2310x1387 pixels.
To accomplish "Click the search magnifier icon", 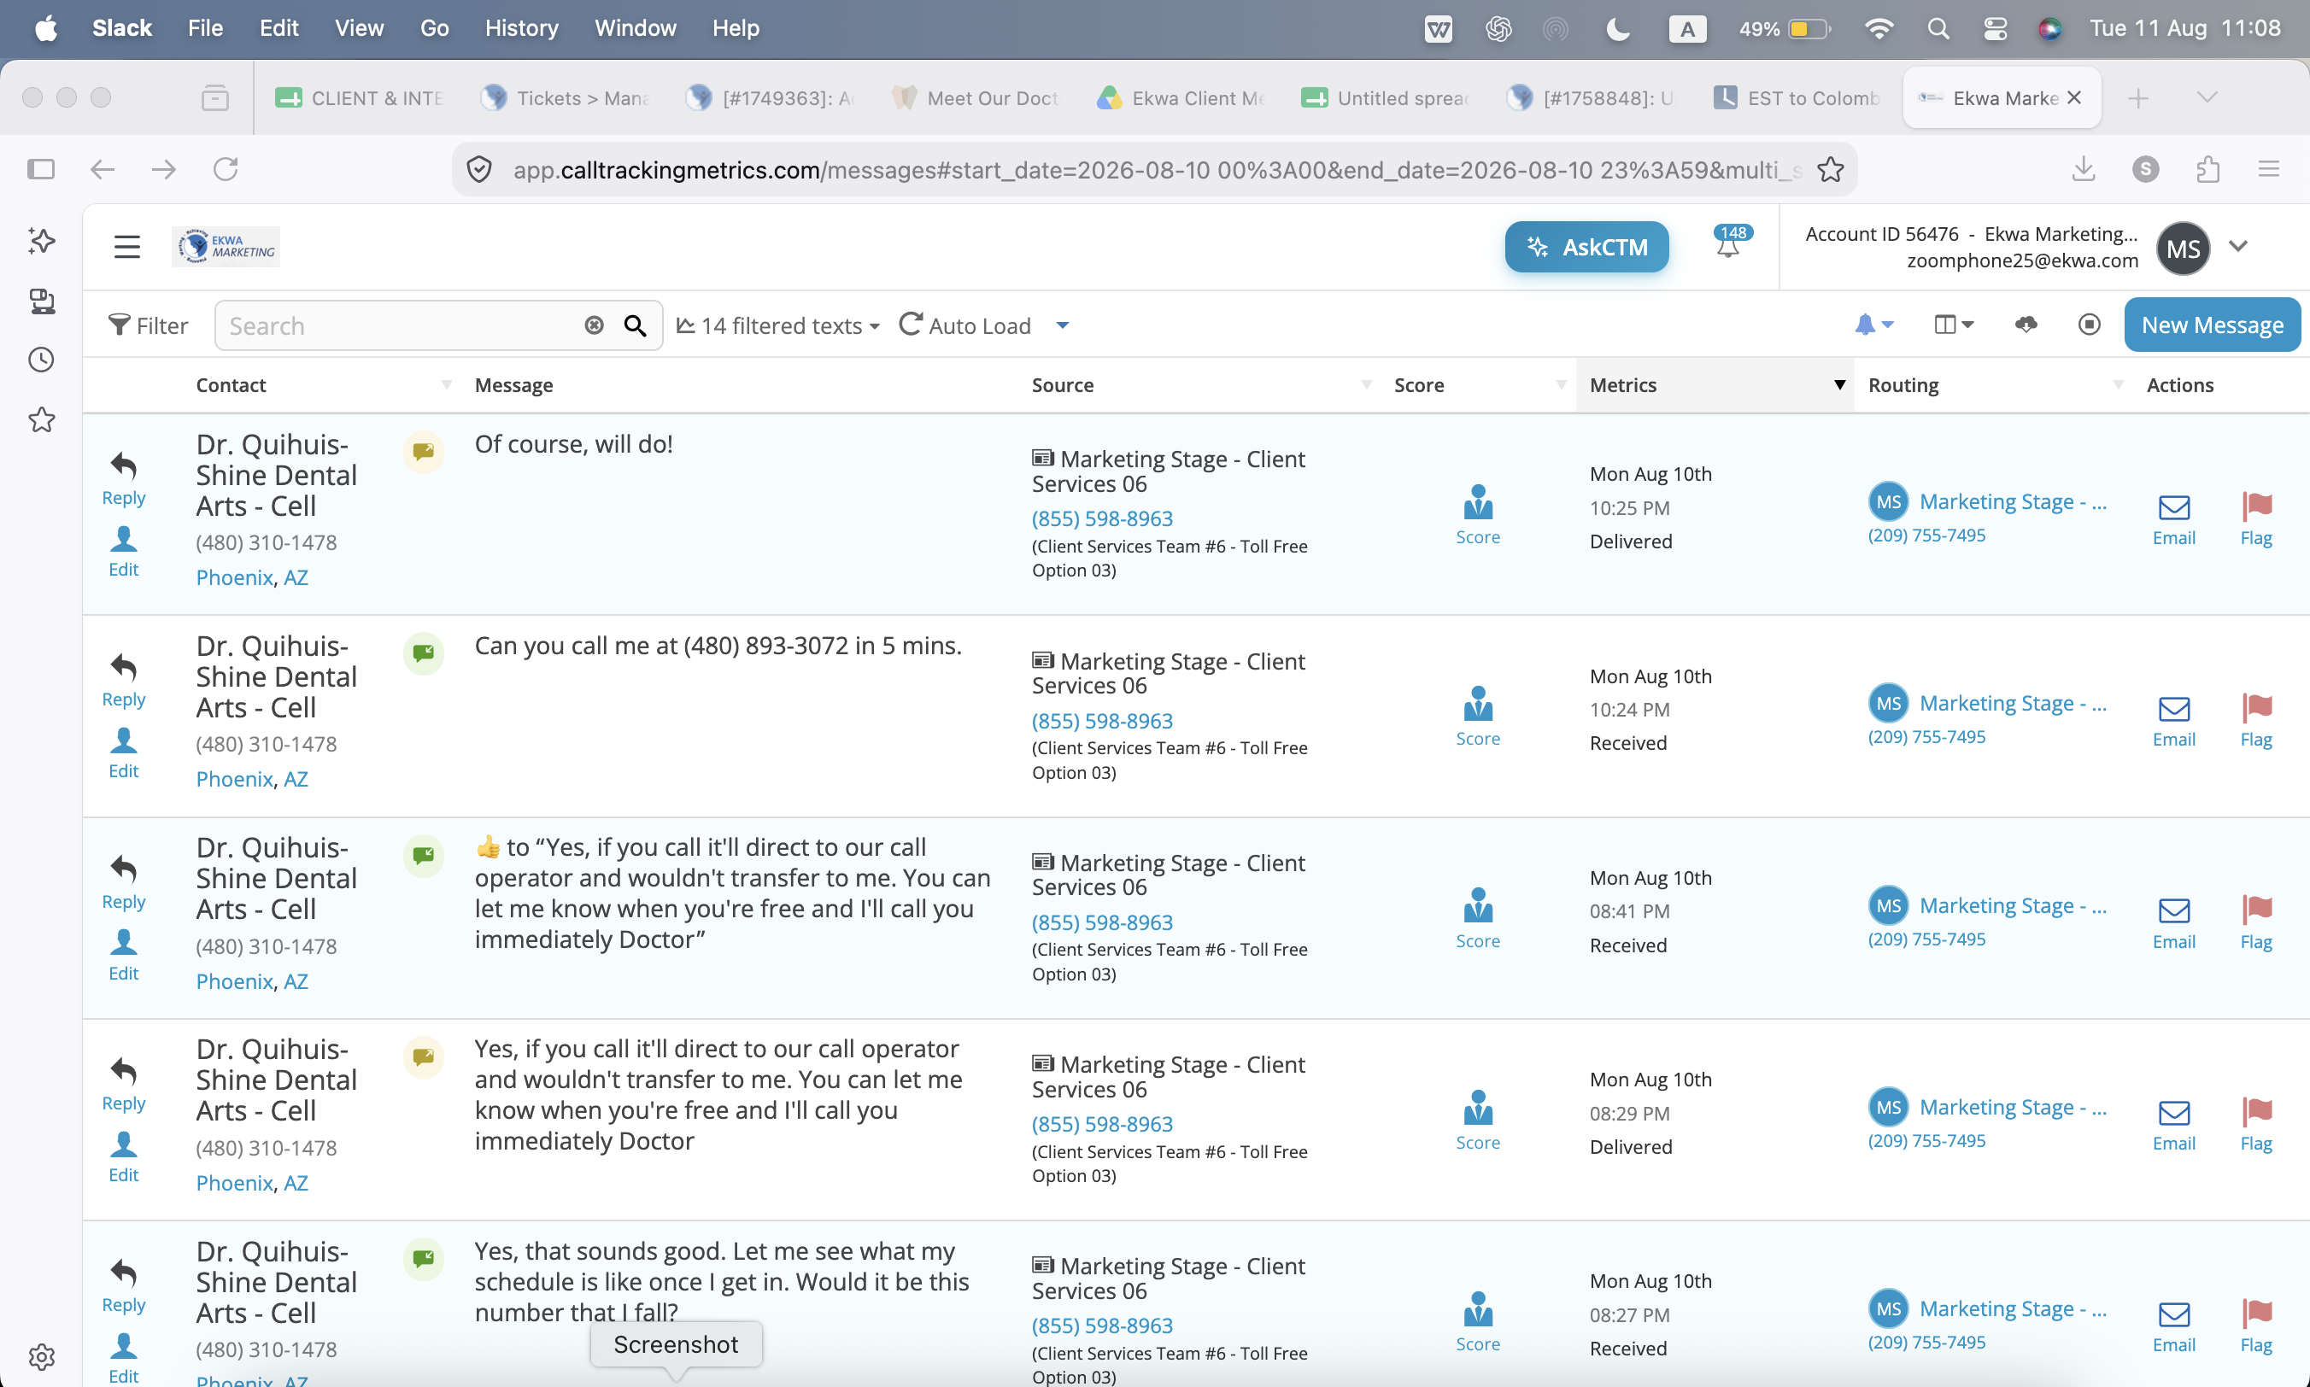I will [635, 325].
